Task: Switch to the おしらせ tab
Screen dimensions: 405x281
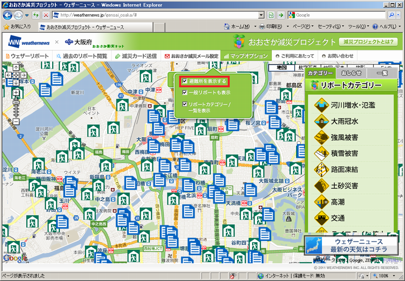Action: (x=351, y=73)
